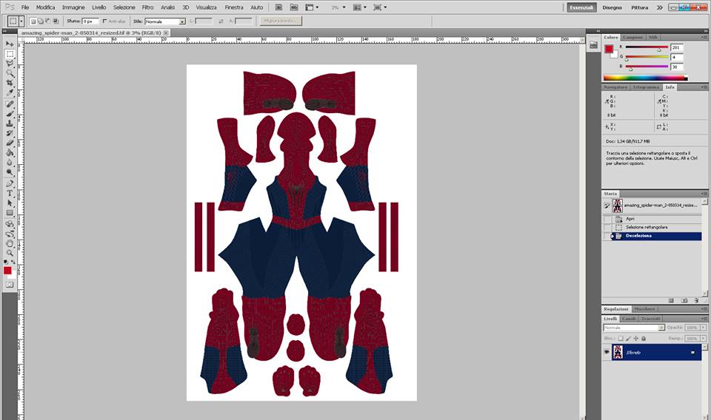Select the Type tool

click(10, 193)
